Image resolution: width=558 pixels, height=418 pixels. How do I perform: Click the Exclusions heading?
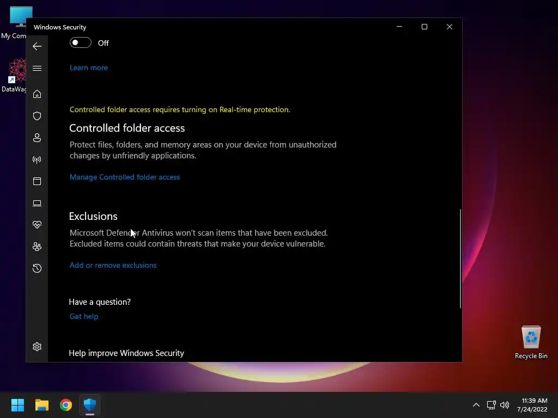pos(93,216)
